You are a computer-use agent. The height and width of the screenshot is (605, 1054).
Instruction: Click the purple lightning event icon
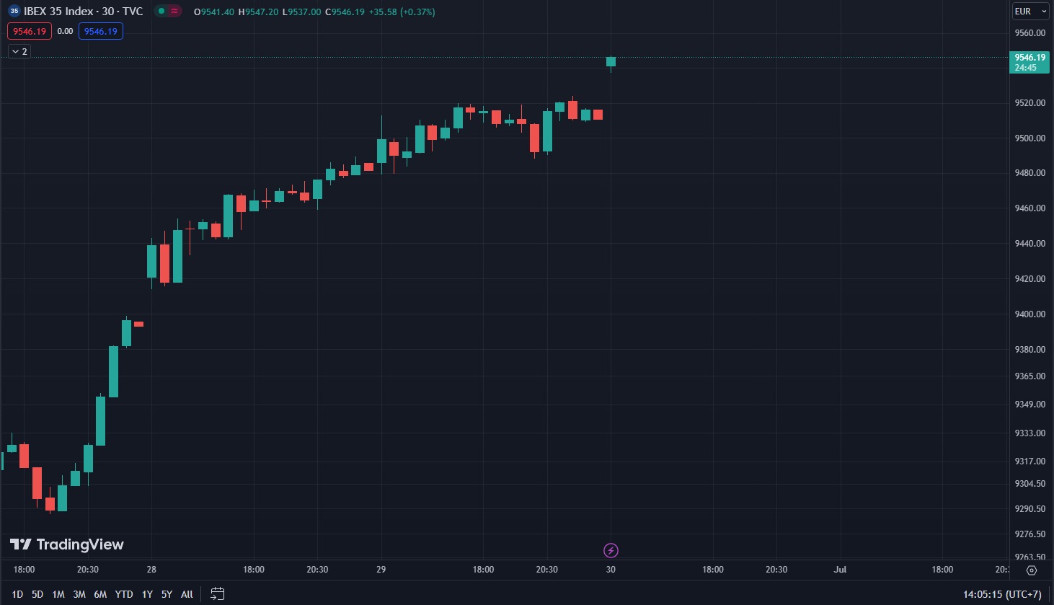pyautogui.click(x=611, y=551)
